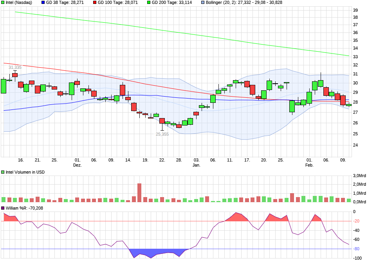Click the -80 Williams %R axis label

pyautogui.click(x=357, y=249)
